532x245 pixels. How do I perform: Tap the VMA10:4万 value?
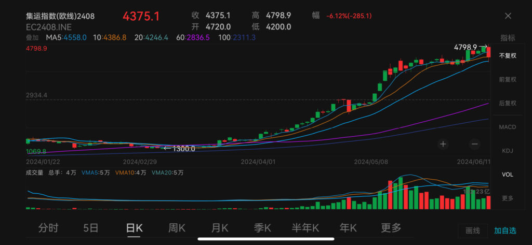[130, 172]
